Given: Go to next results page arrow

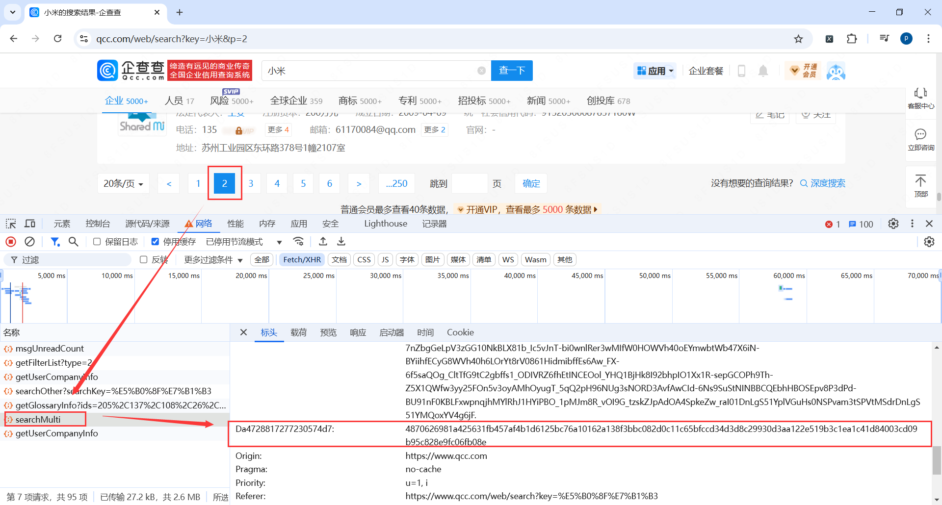Looking at the screenshot, I should tap(359, 183).
